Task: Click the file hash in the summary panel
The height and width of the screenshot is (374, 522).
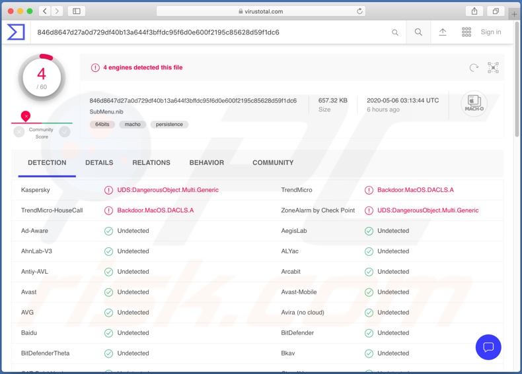Action: point(193,101)
